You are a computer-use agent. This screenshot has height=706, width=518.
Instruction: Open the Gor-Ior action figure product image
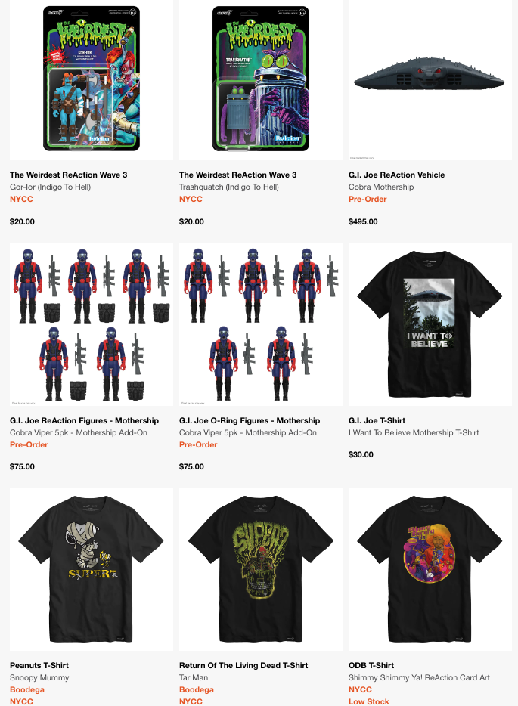pyautogui.click(x=92, y=79)
